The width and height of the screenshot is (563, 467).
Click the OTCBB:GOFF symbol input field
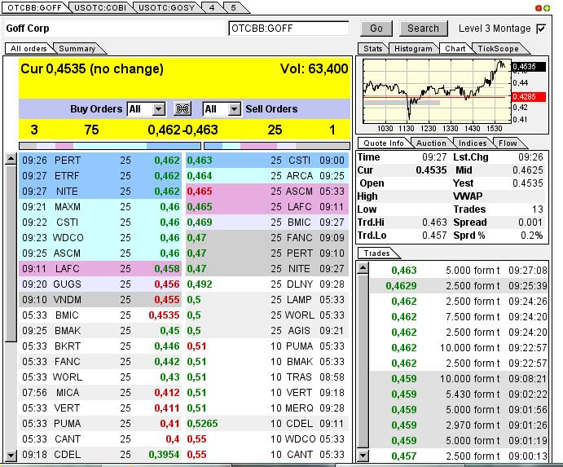(x=288, y=29)
